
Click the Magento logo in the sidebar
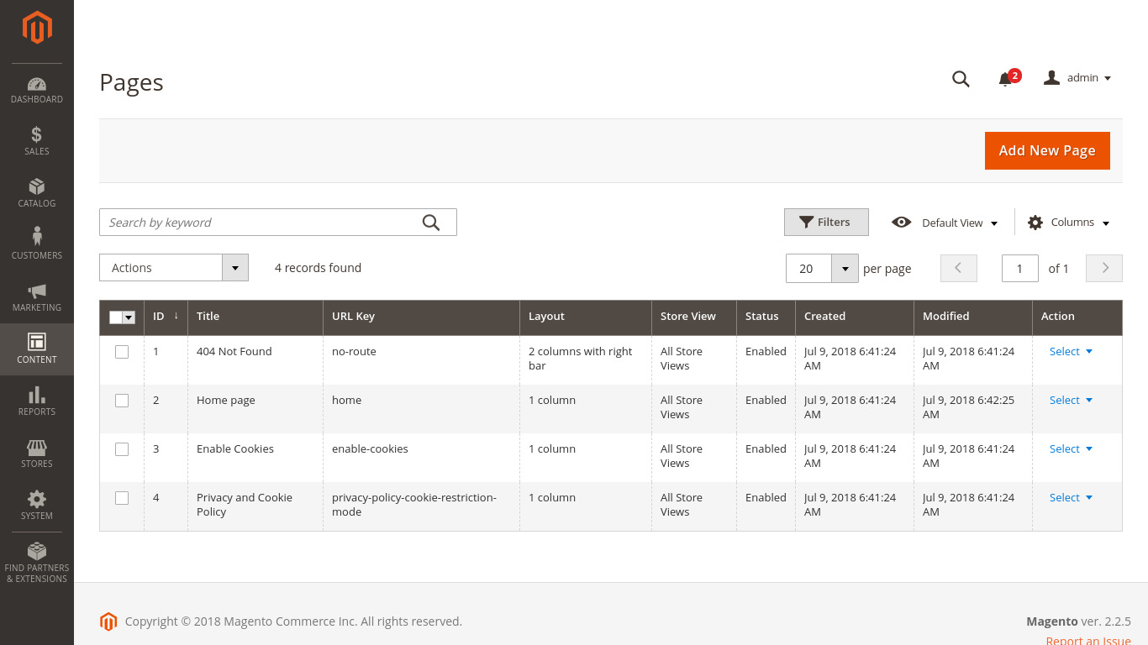tap(37, 28)
